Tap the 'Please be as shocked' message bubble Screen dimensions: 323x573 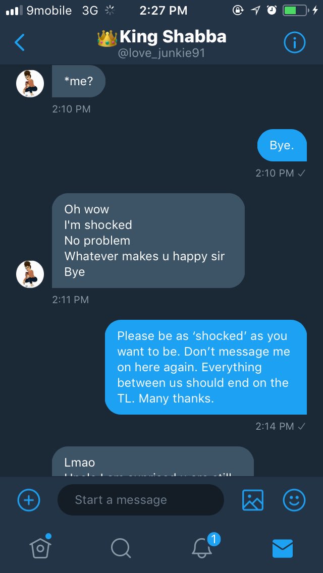coord(205,367)
